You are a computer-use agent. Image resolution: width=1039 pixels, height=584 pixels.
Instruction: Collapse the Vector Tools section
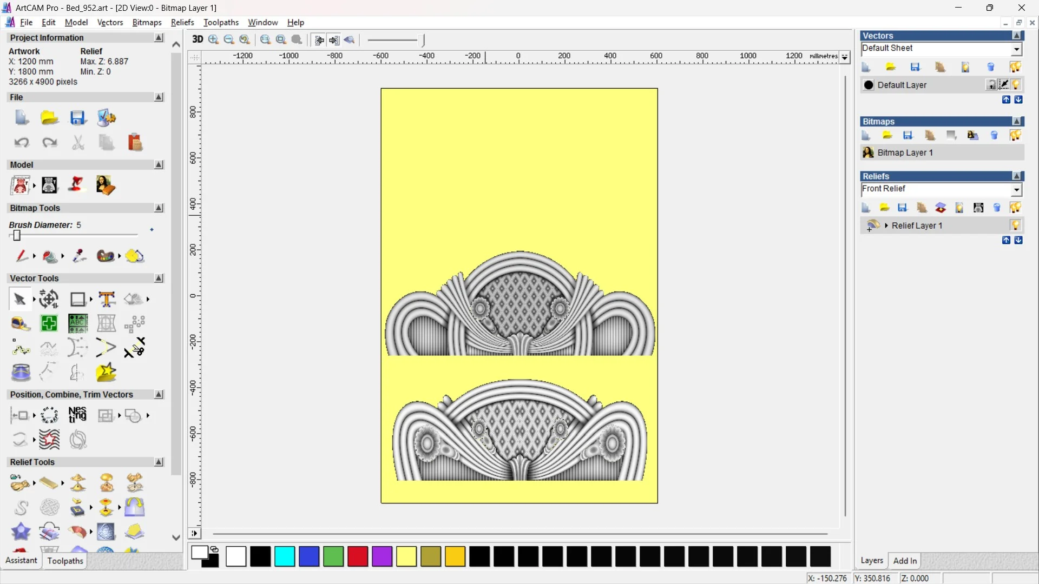coord(159,278)
